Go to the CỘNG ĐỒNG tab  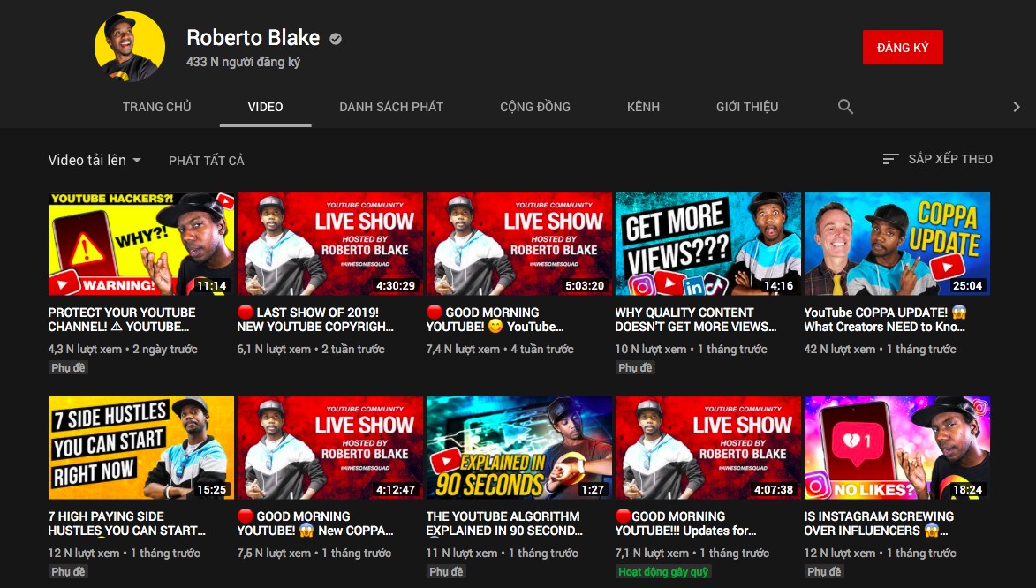535,107
